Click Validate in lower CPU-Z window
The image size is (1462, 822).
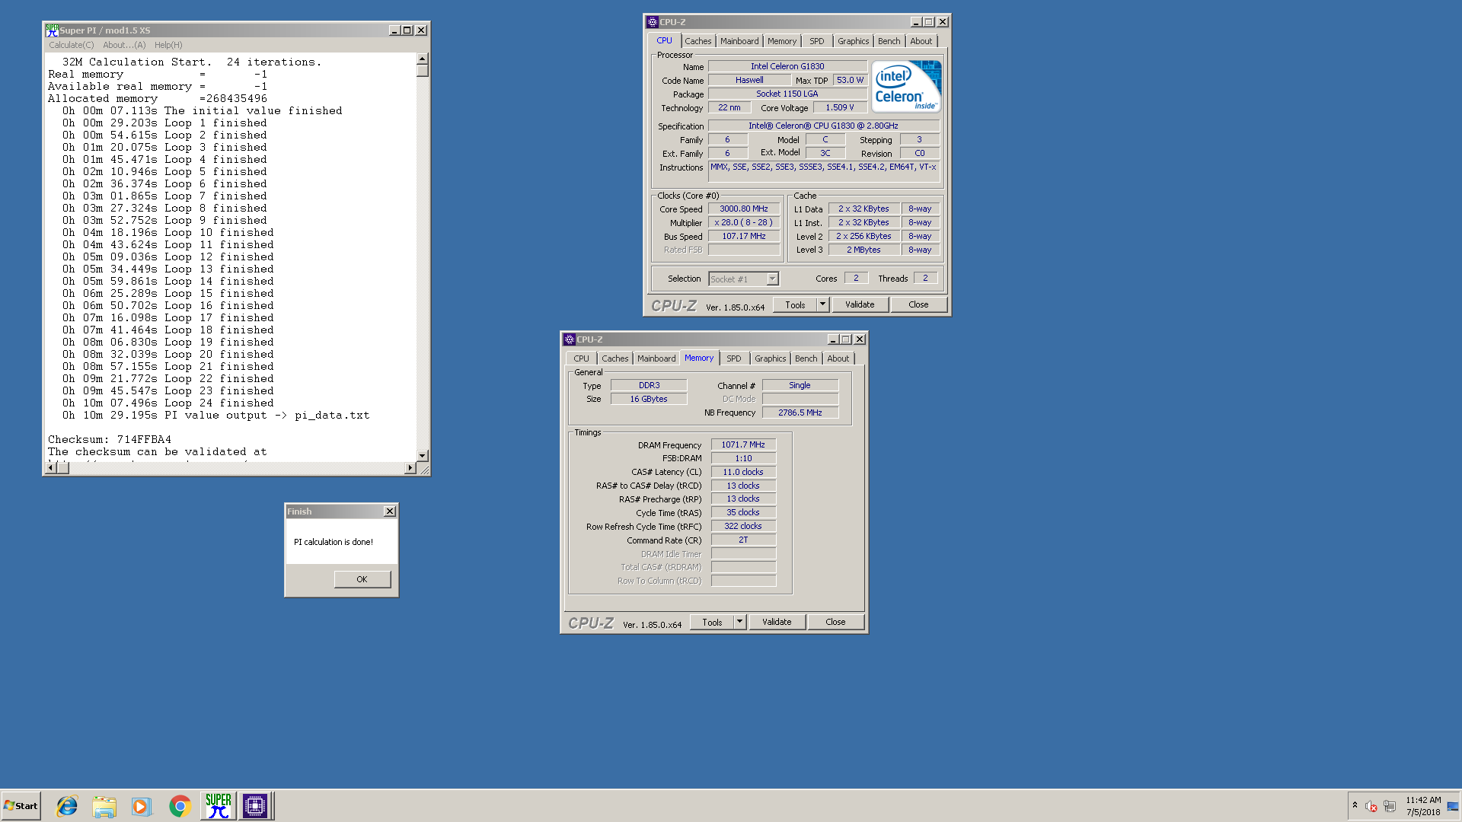pyautogui.click(x=777, y=622)
